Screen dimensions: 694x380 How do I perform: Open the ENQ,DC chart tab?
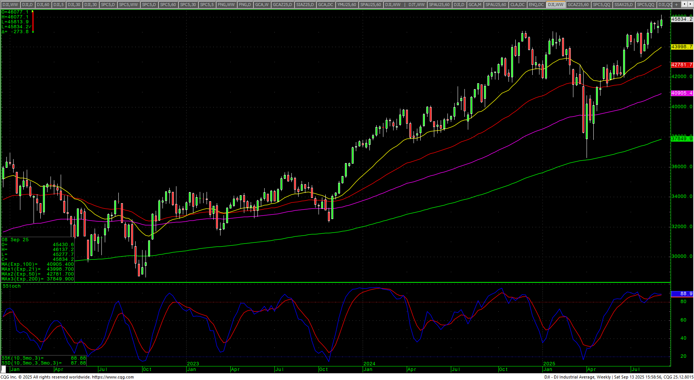tap(536, 5)
